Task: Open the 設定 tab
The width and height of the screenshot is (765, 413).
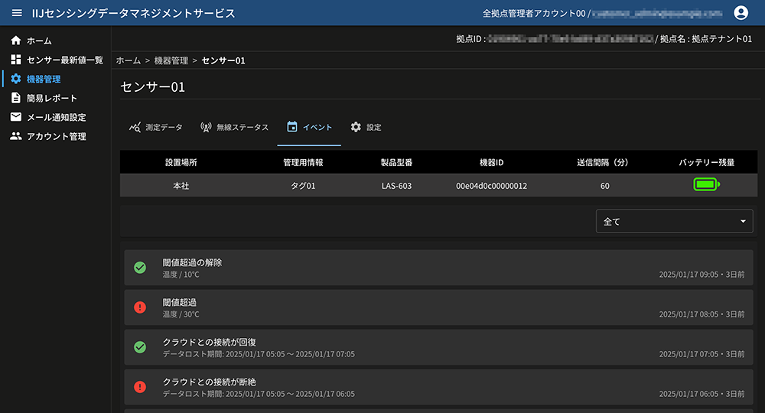Action: coord(366,127)
